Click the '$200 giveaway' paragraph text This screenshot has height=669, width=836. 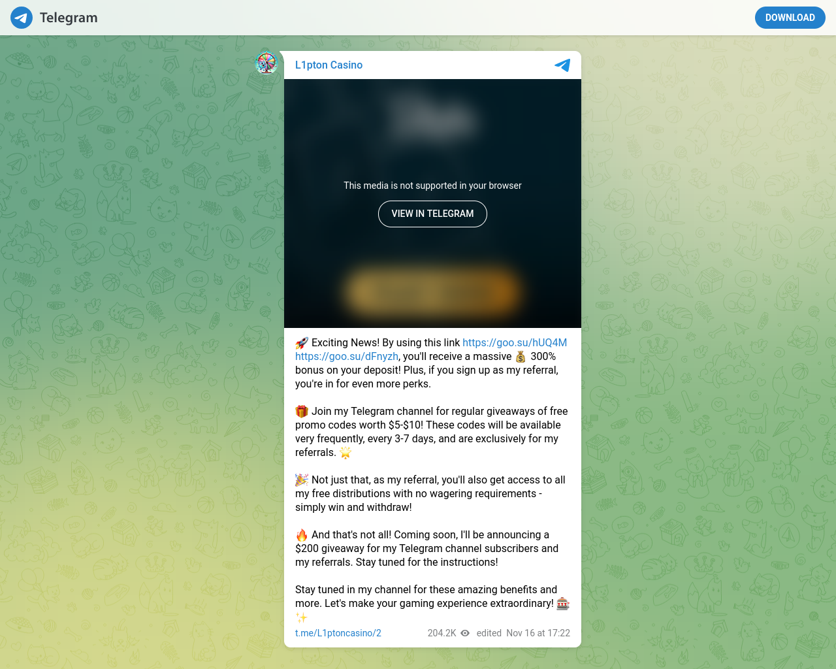(x=427, y=548)
